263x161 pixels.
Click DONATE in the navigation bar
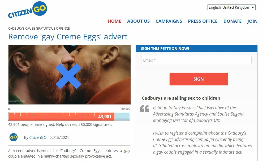232,21
